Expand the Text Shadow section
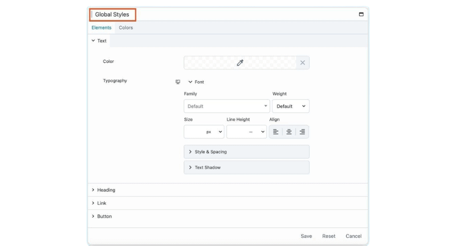 pos(247,167)
